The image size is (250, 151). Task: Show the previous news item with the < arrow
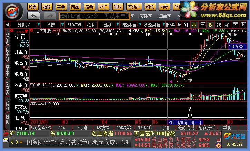(x=12, y=142)
